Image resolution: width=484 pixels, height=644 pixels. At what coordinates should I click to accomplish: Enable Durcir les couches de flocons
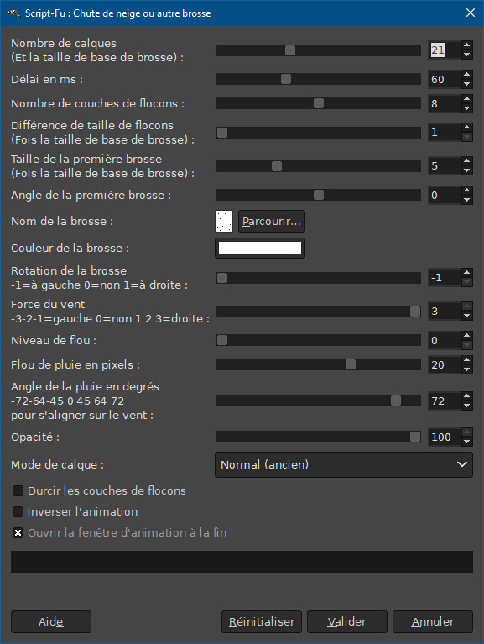tap(18, 490)
